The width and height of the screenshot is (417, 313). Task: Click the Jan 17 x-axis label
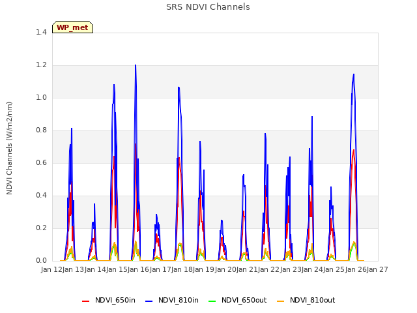(160, 269)
